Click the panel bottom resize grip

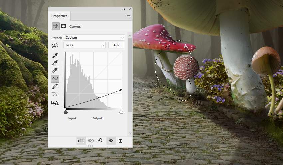[90, 146]
